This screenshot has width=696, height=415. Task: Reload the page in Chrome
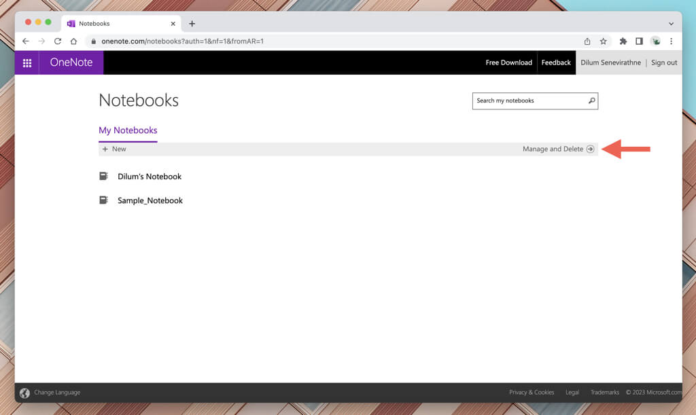point(58,41)
